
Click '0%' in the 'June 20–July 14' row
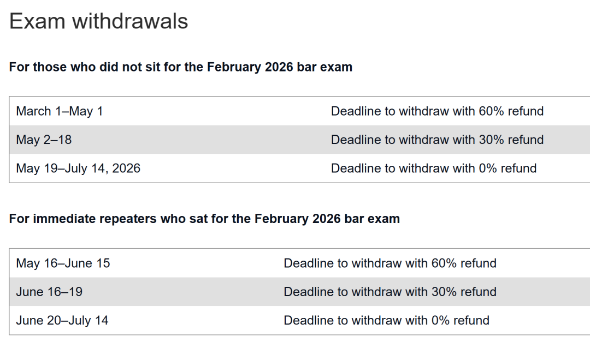(441, 321)
